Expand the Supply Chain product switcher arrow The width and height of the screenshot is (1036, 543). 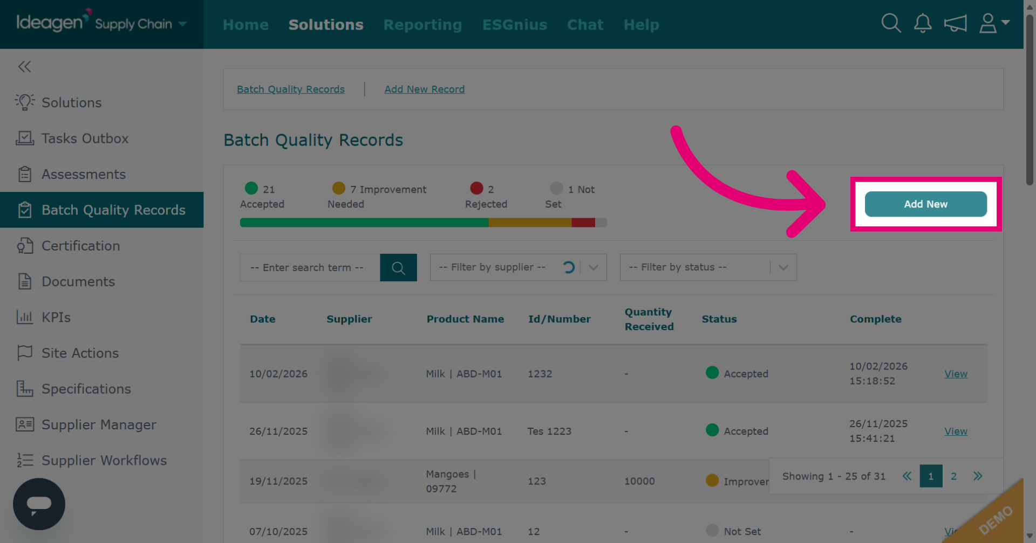click(x=182, y=24)
